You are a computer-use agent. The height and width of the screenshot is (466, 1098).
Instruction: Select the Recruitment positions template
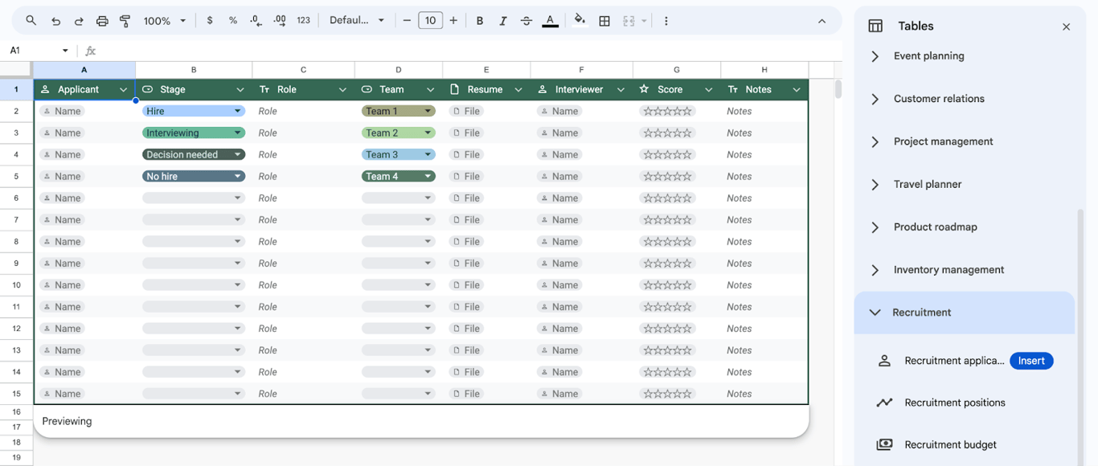coord(955,403)
